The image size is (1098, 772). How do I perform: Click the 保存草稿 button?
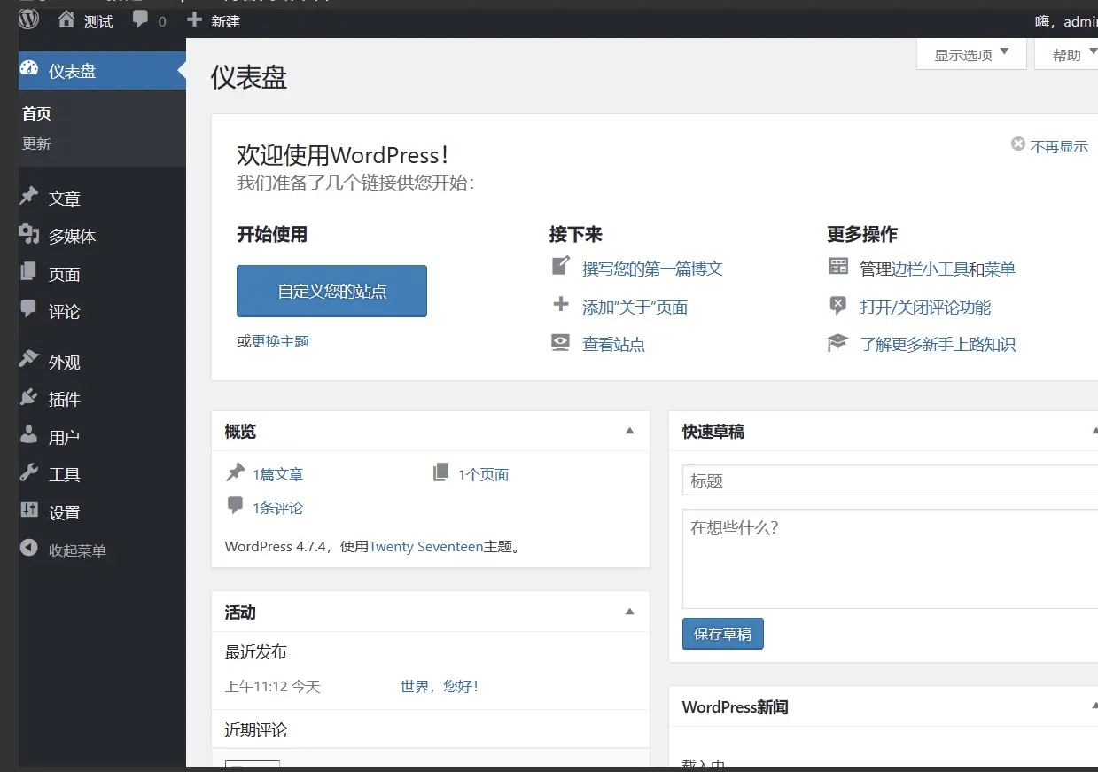point(722,634)
